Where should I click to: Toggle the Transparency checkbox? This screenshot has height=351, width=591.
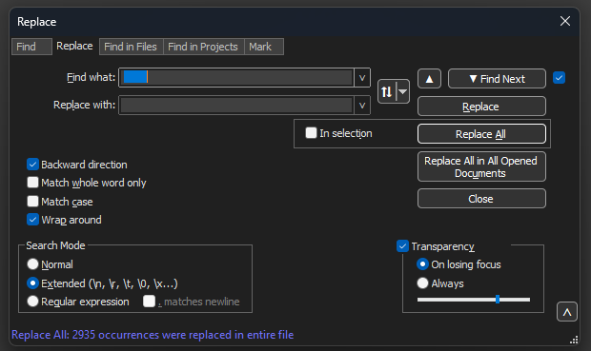point(402,246)
